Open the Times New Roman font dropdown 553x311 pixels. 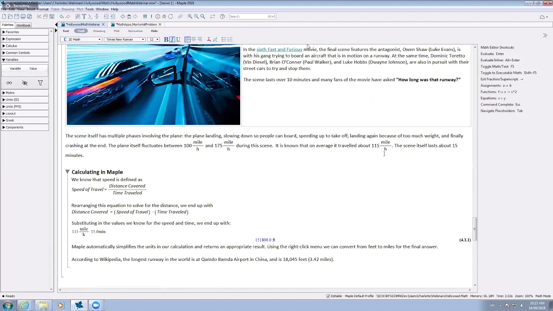point(124,39)
